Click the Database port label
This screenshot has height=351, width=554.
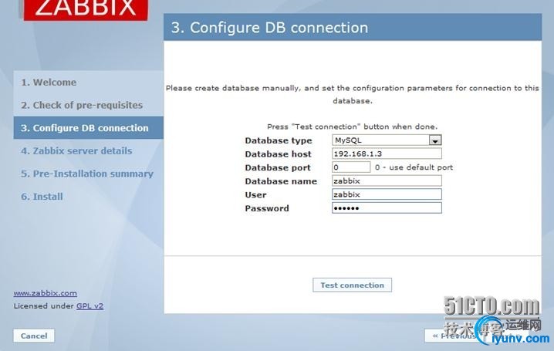pos(278,167)
